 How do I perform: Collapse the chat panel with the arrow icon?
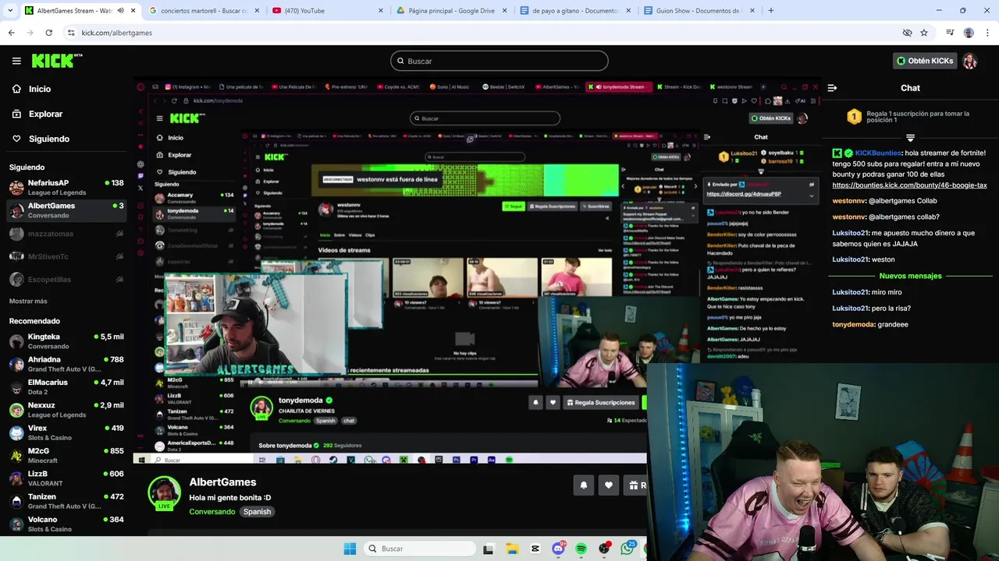pyautogui.click(x=832, y=88)
